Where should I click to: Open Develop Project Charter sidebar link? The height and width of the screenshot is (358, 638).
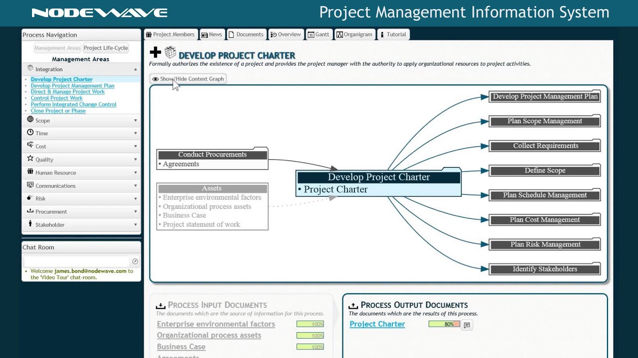coord(62,79)
